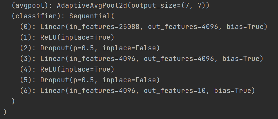This screenshot has width=278, height=119.
Task: Click the (avgpool) label
Action: click(x=29, y=6)
